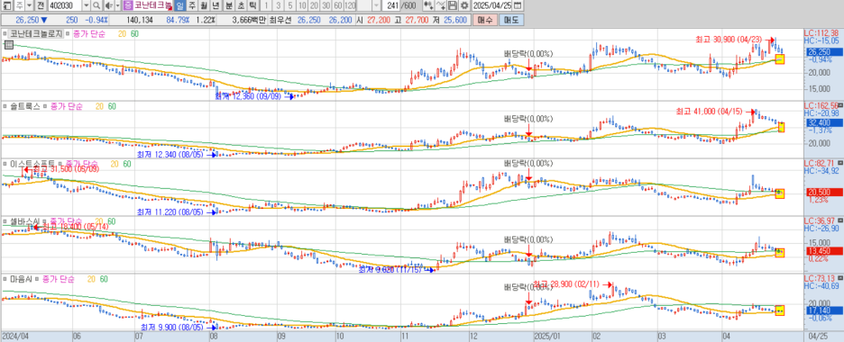Click the 최우선 best quote label
This screenshot has height=342, width=844.
tap(280, 20)
